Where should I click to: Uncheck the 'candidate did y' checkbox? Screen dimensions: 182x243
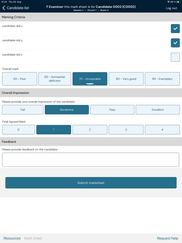point(175,43)
